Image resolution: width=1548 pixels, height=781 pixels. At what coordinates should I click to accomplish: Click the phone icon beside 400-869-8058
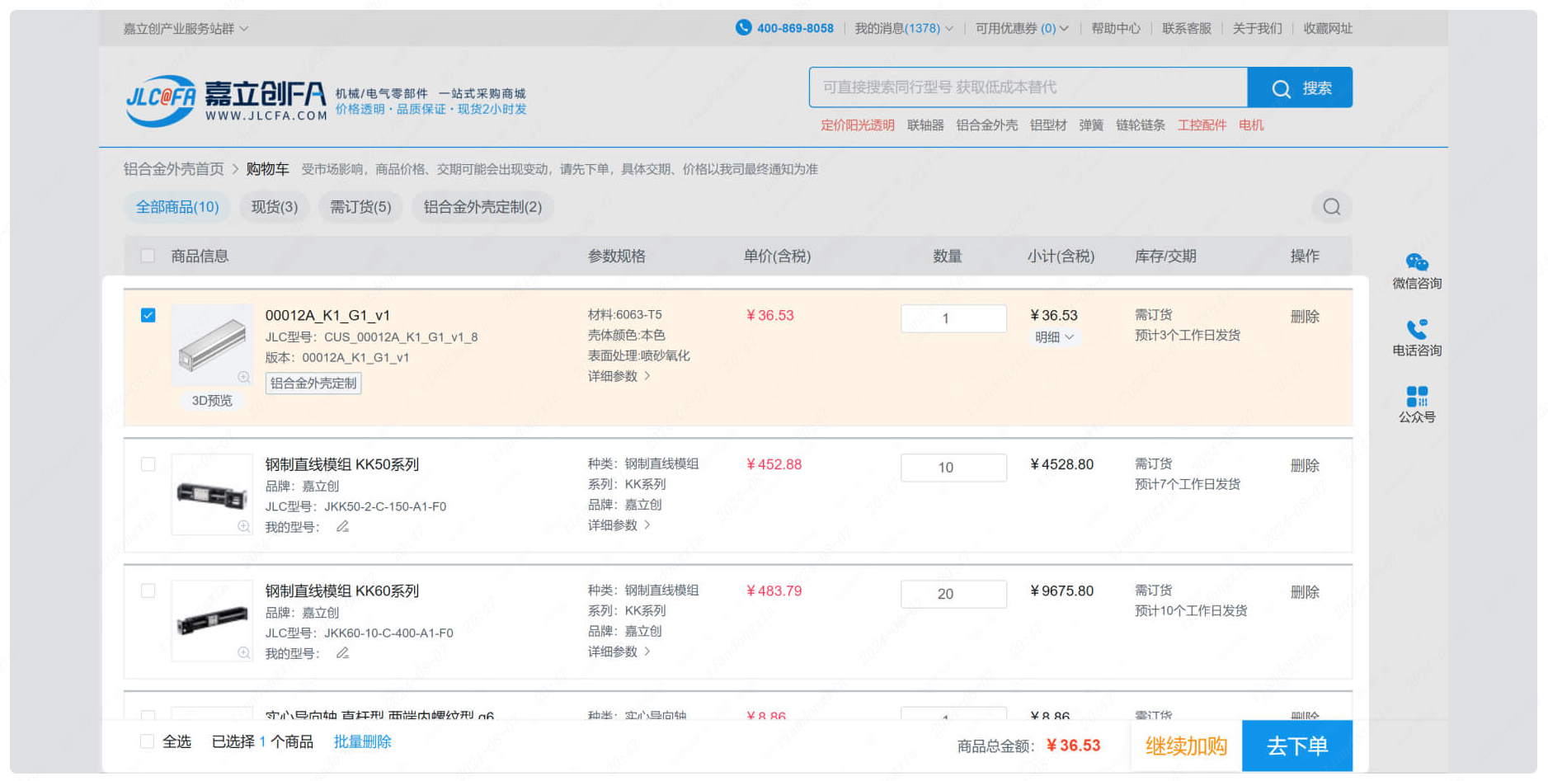pyautogui.click(x=743, y=27)
